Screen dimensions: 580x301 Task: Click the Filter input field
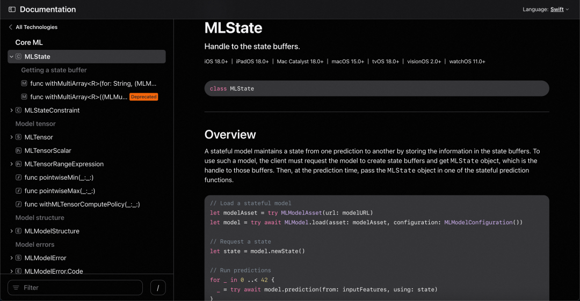point(75,288)
